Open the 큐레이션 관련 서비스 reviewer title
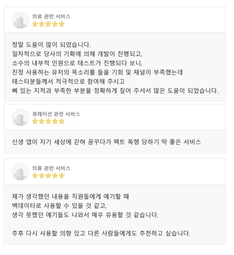The height and width of the screenshot is (255, 234). [56, 114]
